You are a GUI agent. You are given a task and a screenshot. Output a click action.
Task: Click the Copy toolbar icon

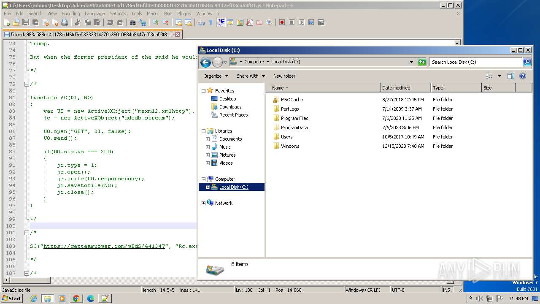pos(87,22)
